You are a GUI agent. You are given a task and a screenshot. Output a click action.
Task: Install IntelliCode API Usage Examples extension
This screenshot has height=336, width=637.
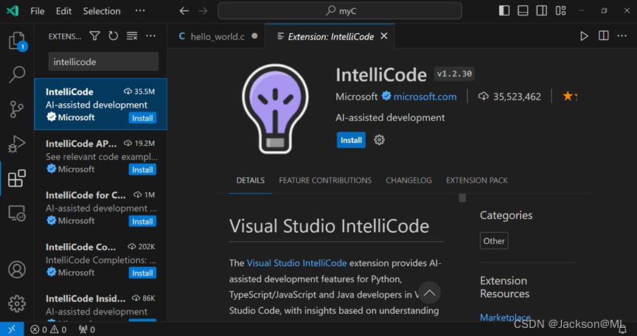(x=142, y=169)
